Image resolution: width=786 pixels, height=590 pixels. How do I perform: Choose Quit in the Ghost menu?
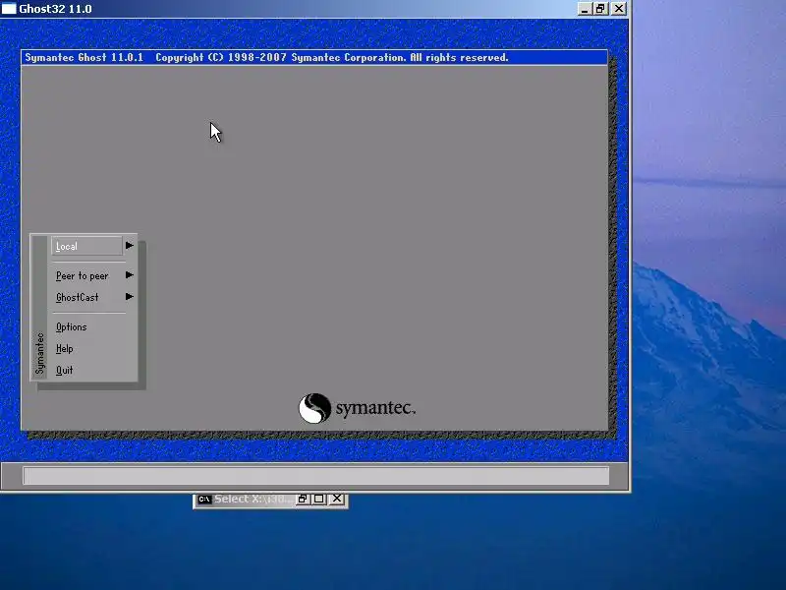(64, 371)
